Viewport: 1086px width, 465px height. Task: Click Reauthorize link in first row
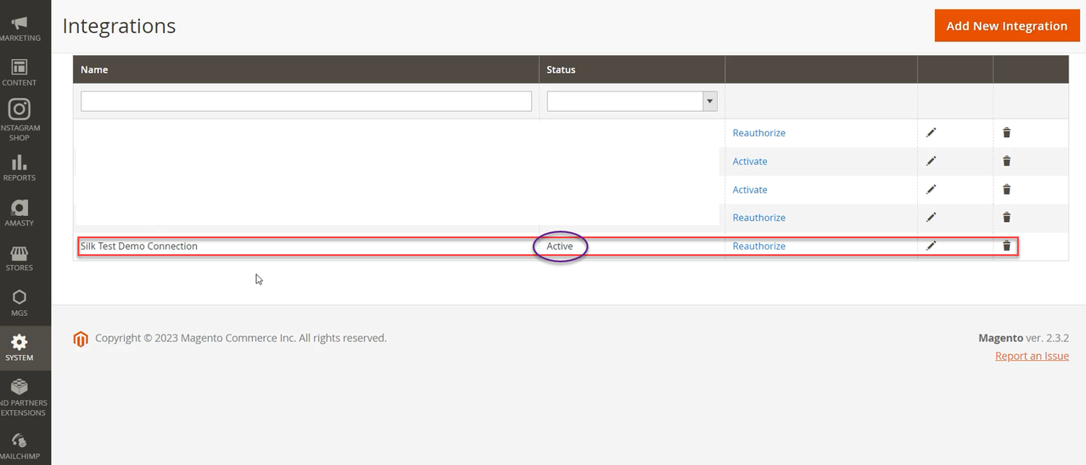point(759,133)
